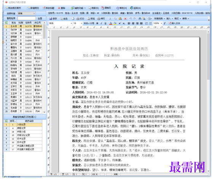The image size is (212, 179).
Task: Click 修改标题 edit title button
Action: pos(48,8)
